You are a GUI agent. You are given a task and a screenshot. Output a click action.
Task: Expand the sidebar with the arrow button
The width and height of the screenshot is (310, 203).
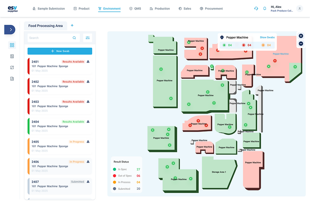coord(10,30)
